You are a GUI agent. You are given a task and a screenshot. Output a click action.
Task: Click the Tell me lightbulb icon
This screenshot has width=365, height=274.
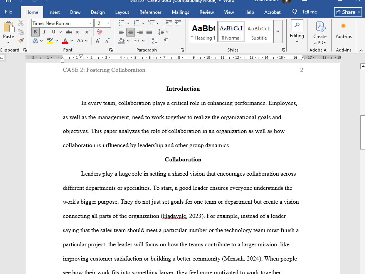click(295, 12)
